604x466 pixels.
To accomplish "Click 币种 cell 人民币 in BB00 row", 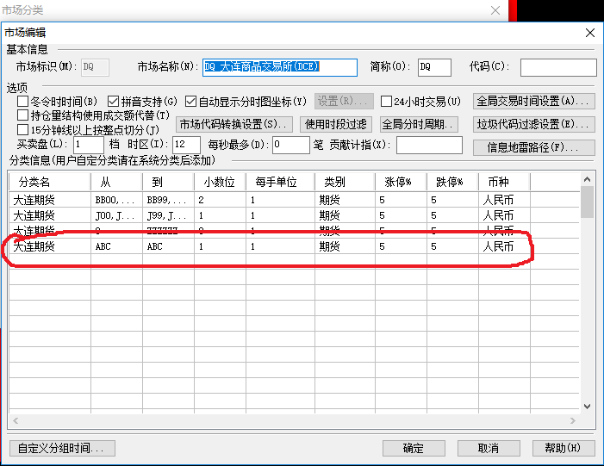I will 504,200.
